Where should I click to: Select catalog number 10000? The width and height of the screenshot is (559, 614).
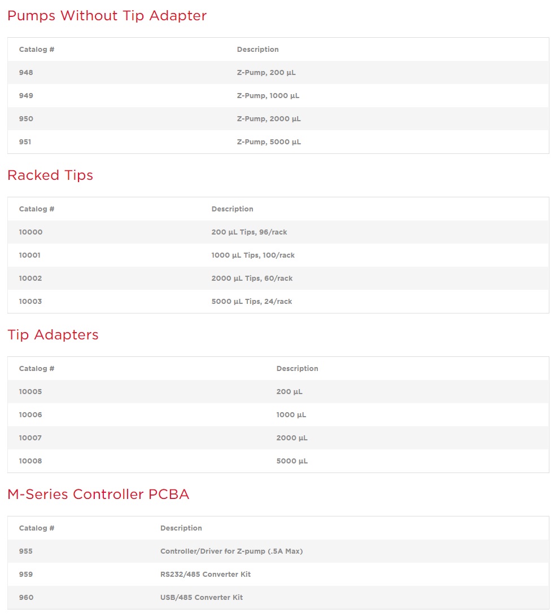point(30,232)
